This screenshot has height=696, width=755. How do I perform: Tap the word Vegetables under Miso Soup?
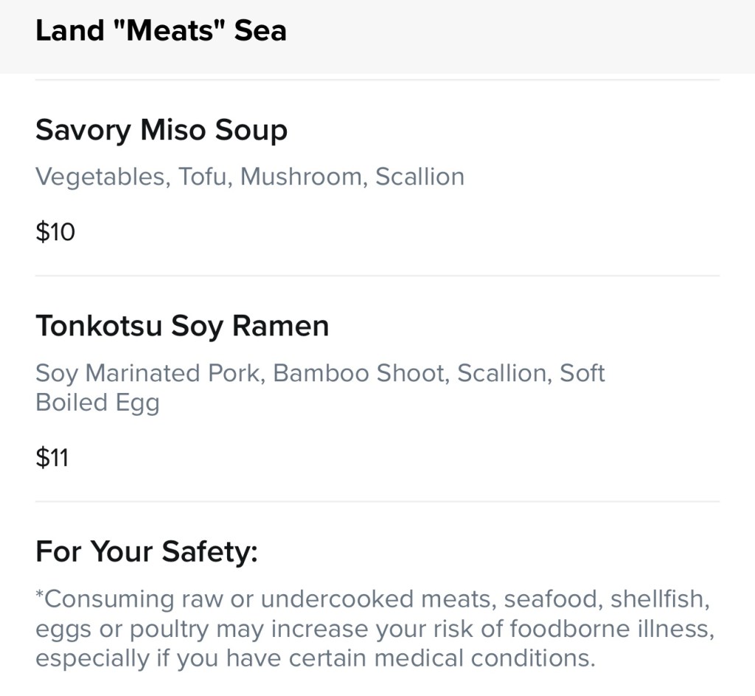point(100,177)
